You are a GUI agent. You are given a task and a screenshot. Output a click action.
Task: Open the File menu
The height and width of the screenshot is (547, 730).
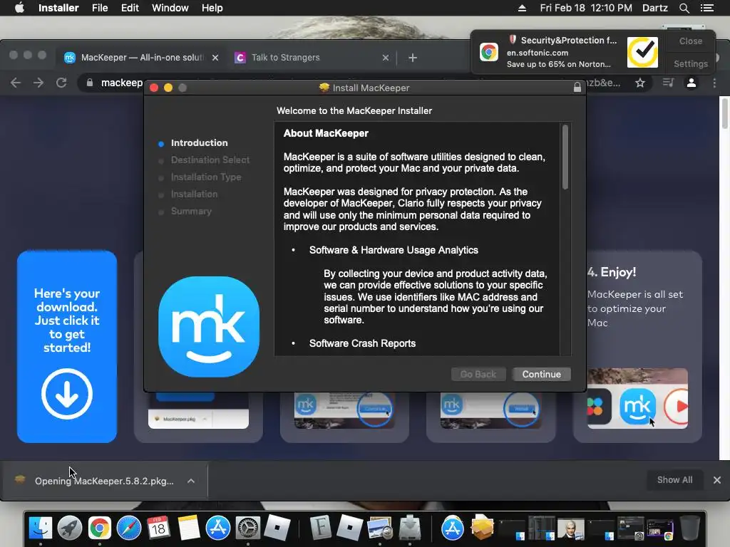click(100, 8)
